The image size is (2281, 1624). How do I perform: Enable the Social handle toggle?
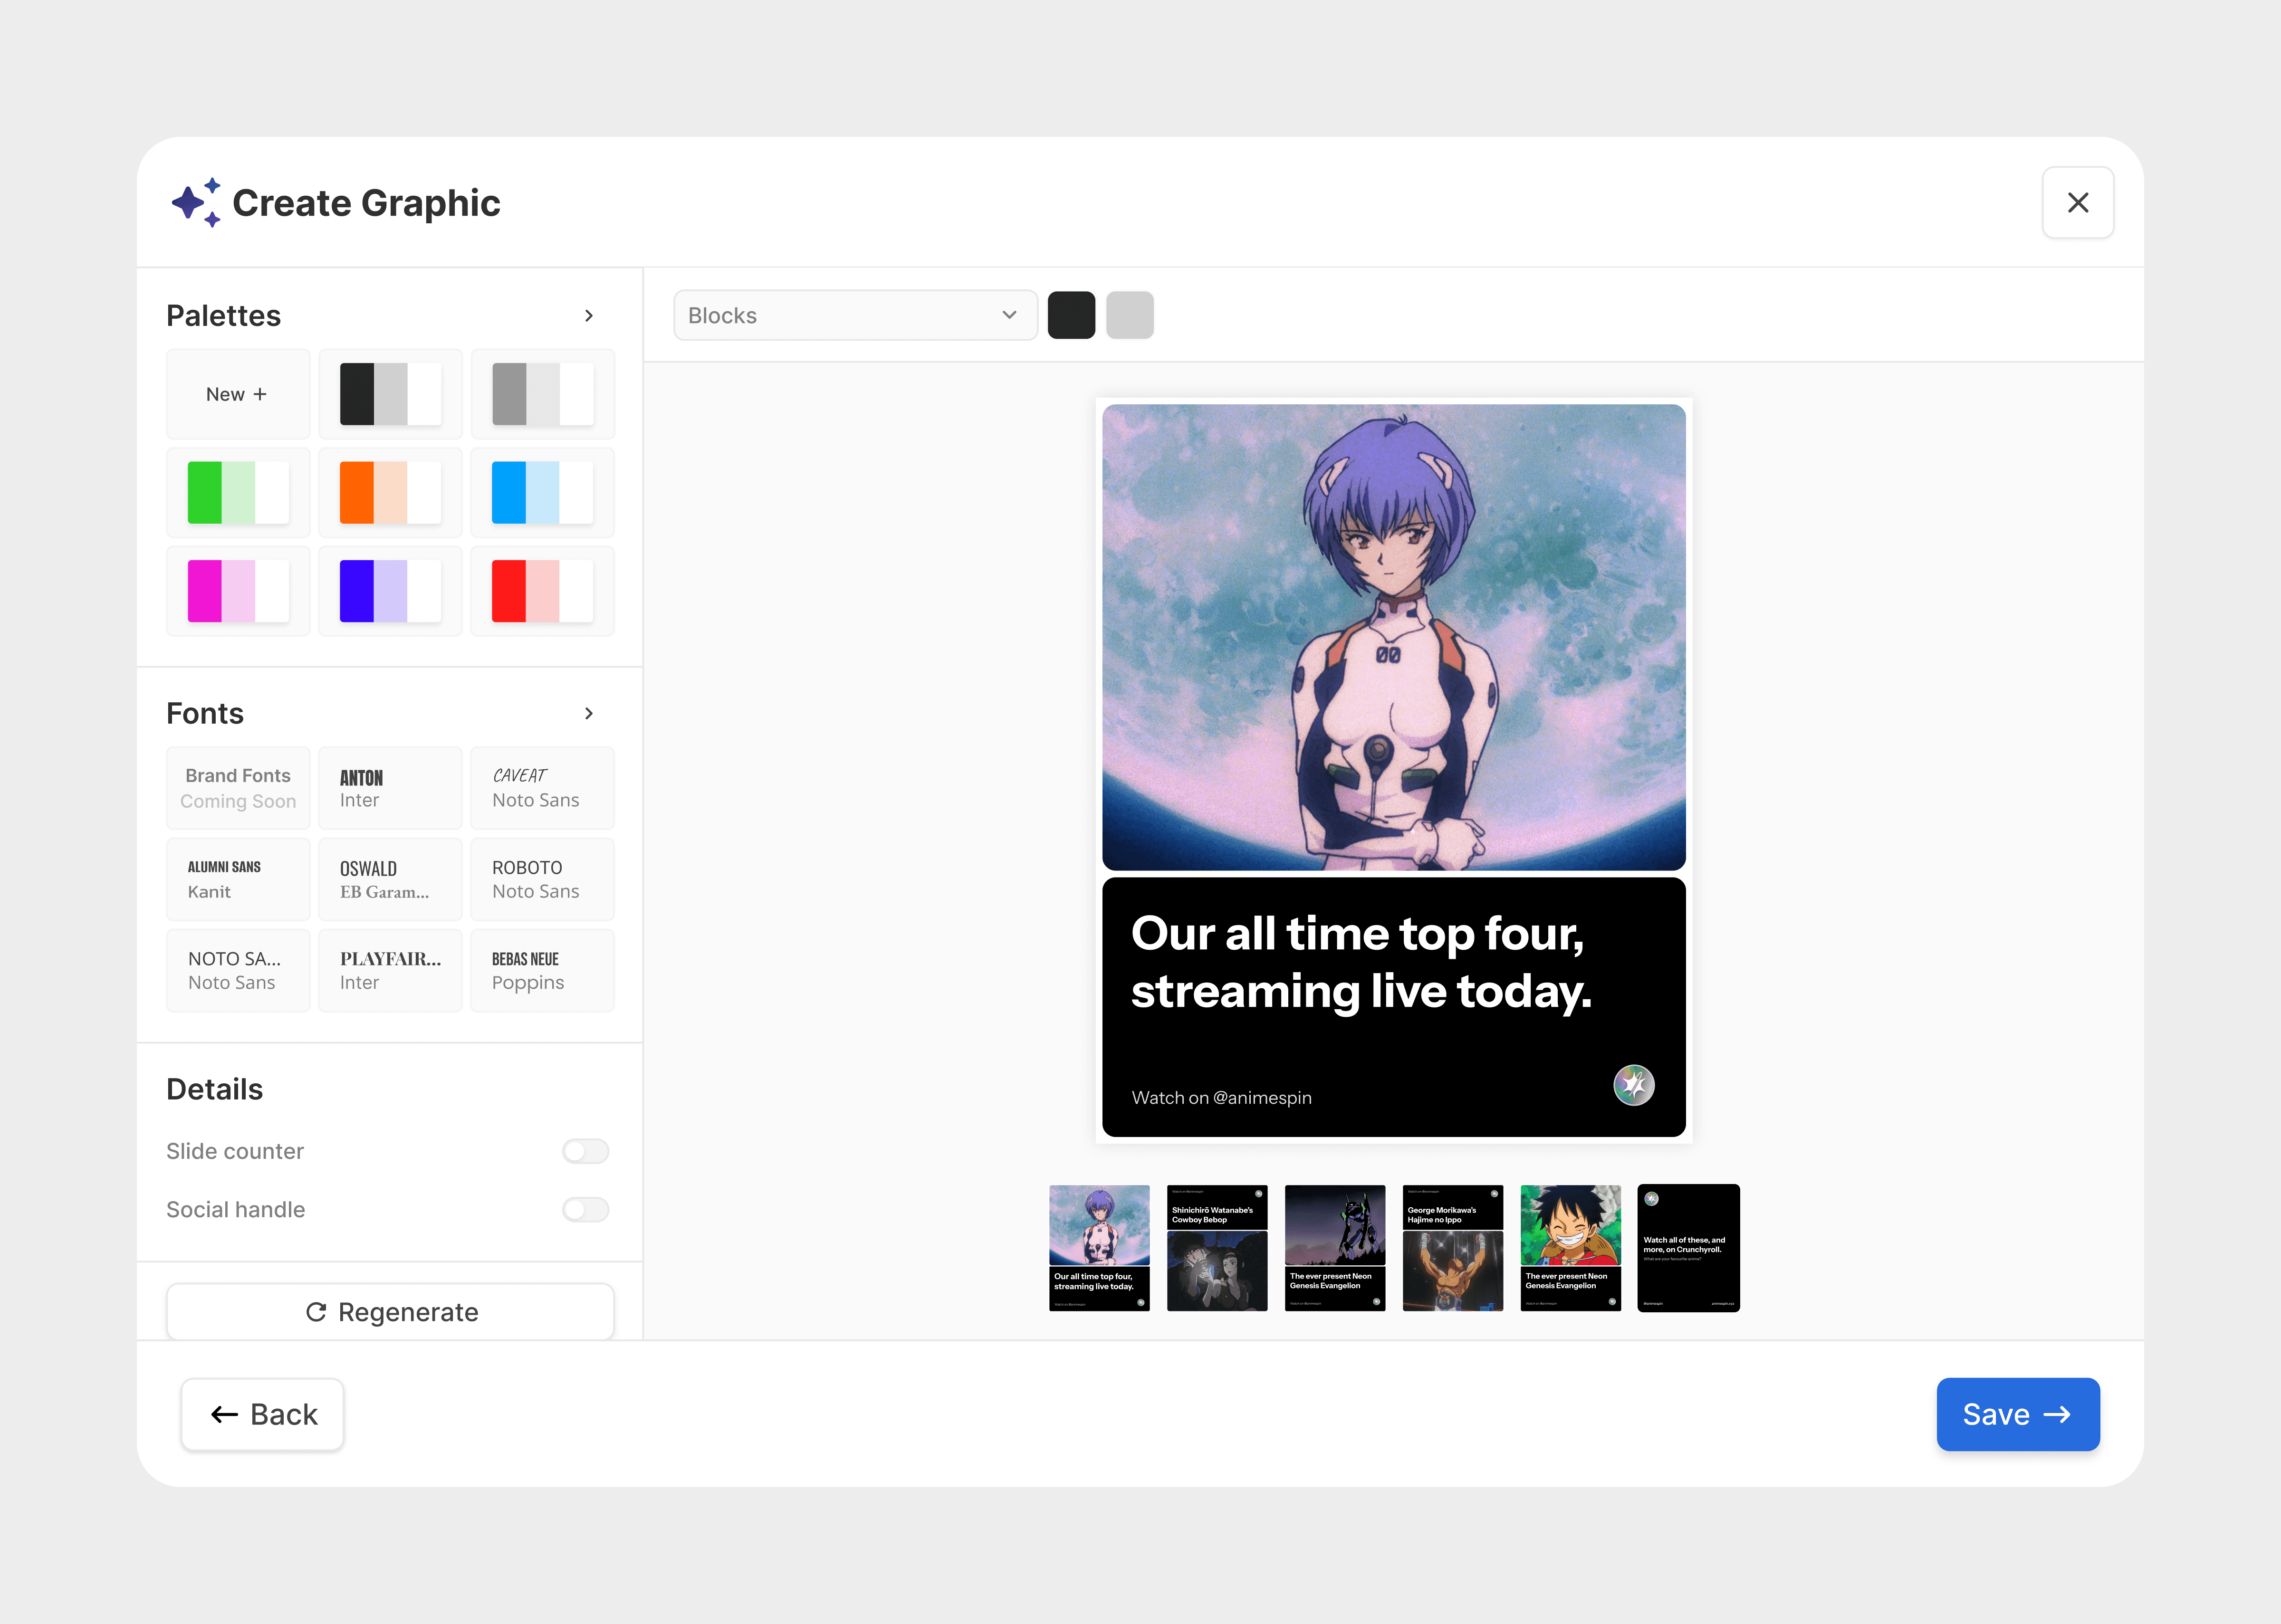pyautogui.click(x=585, y=1210)
